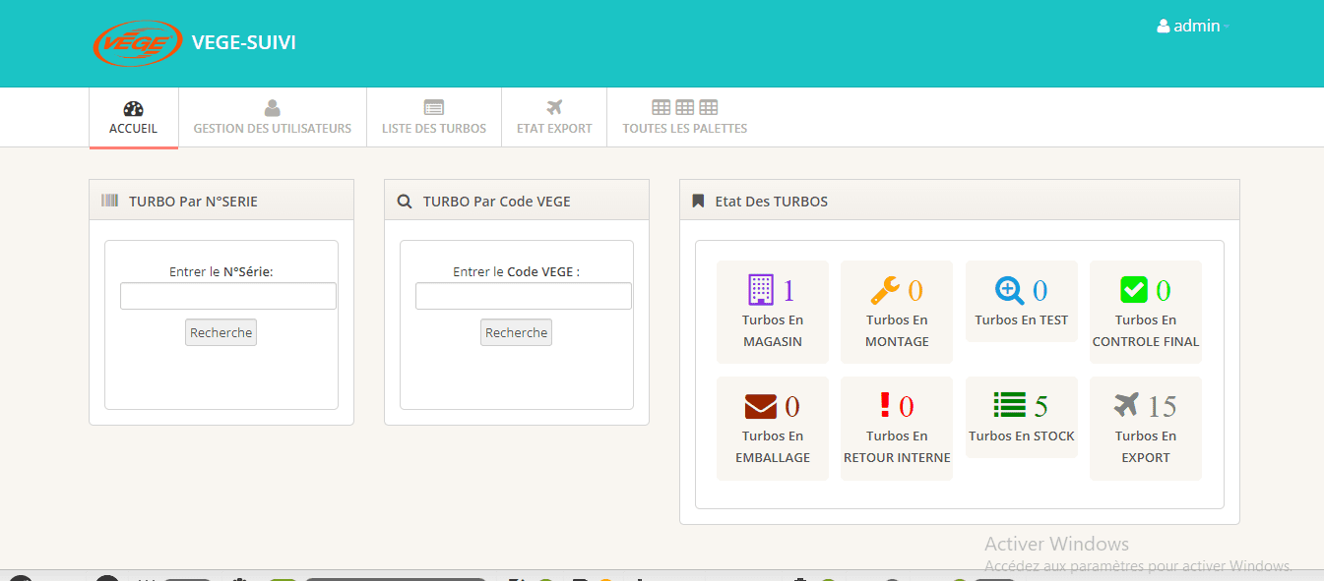Open the VEGE-SUIVI home title link

pyautogui.click(x=243, y=42)
